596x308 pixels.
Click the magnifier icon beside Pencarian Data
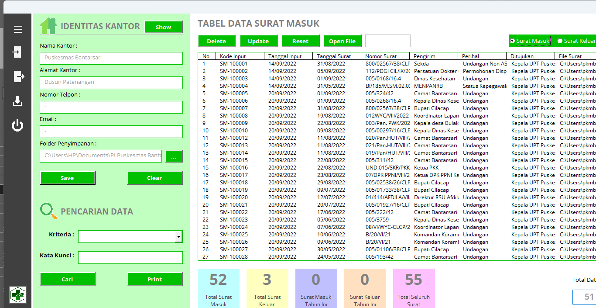(48, 211)
